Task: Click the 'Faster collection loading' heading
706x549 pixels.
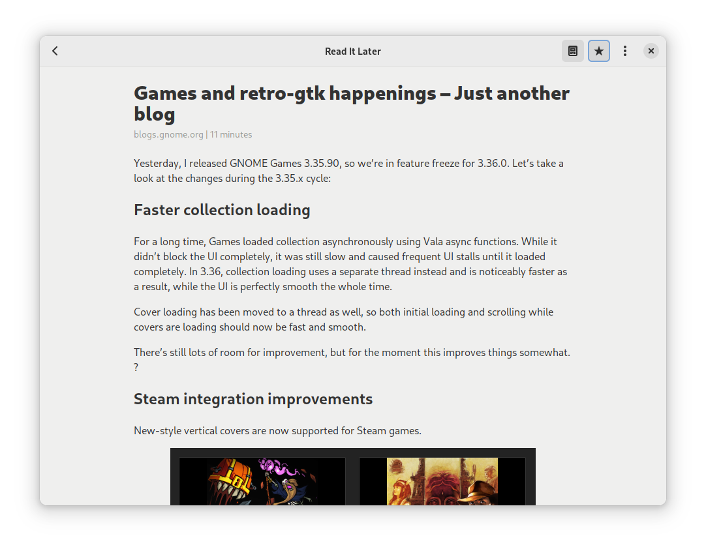Action: click(x=222, y=210)
